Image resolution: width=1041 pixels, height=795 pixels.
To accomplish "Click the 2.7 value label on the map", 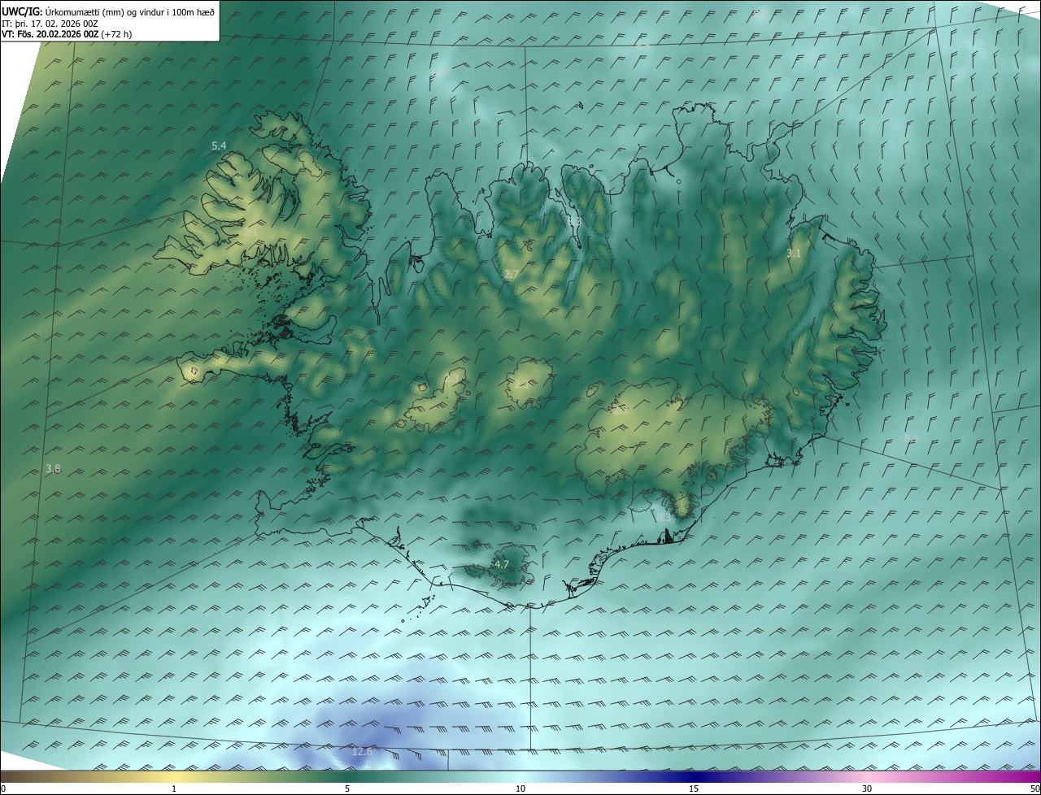I will 511,275.
